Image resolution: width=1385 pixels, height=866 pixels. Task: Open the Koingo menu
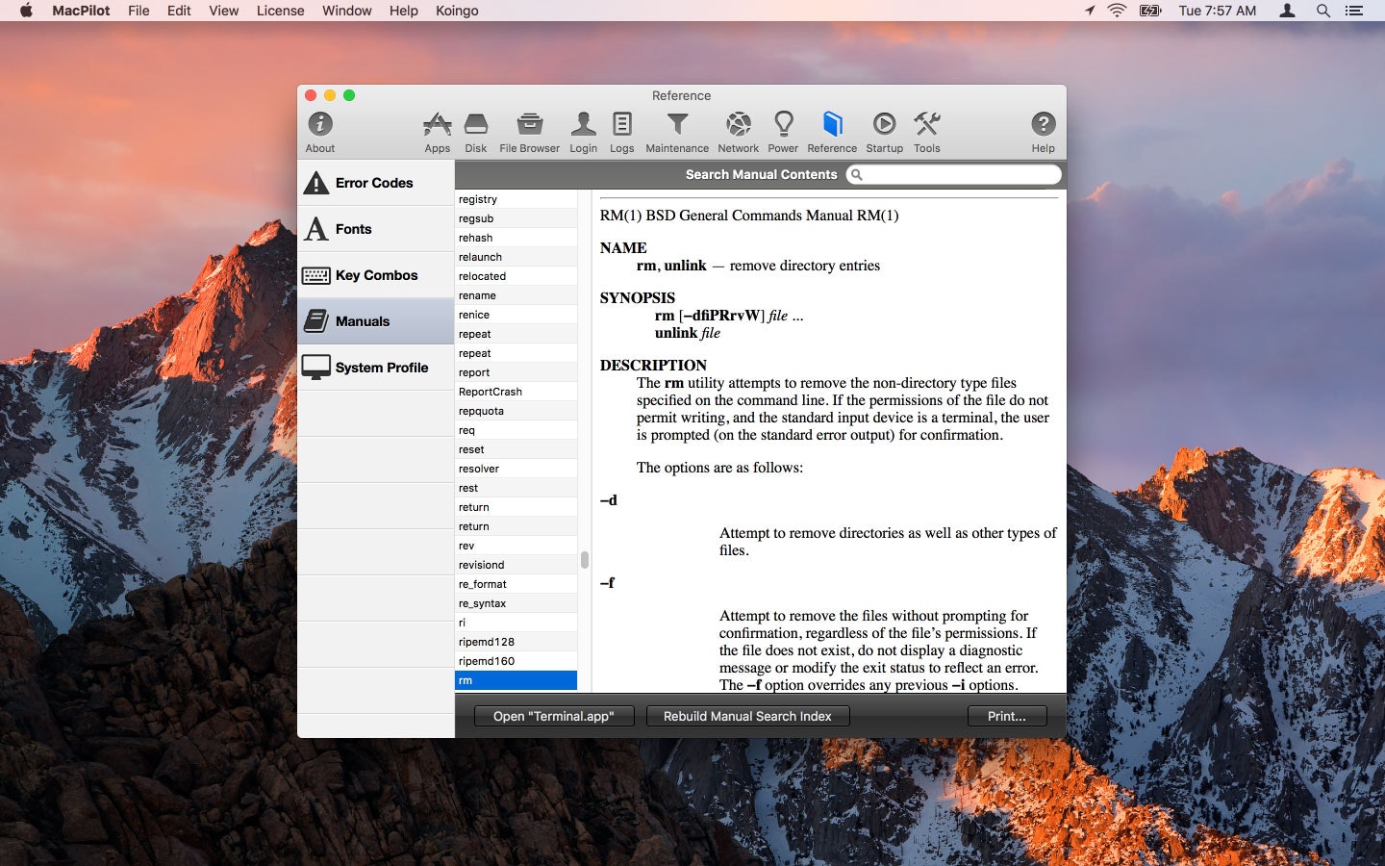457,11
